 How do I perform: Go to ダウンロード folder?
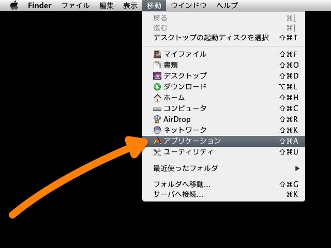[x=224, y=87]
